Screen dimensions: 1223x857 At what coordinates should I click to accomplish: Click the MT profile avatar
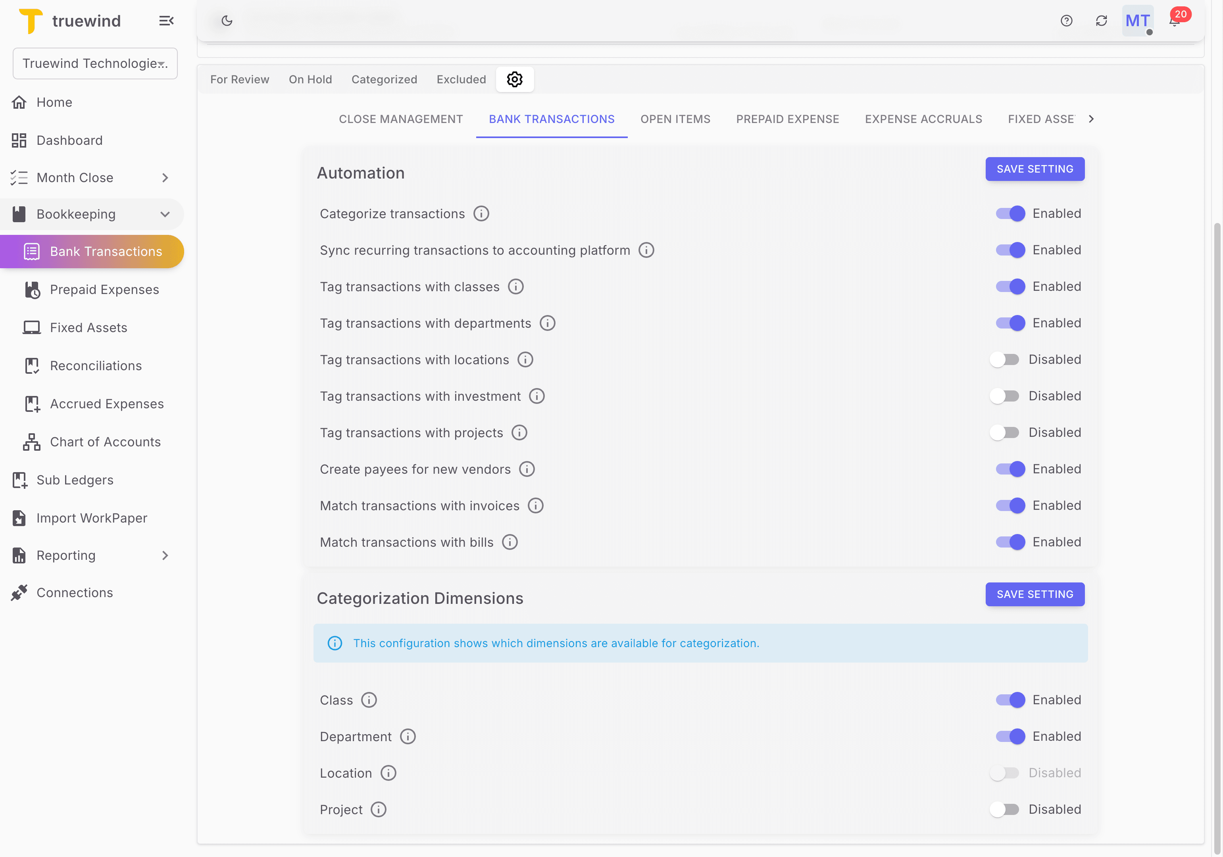1138,20
